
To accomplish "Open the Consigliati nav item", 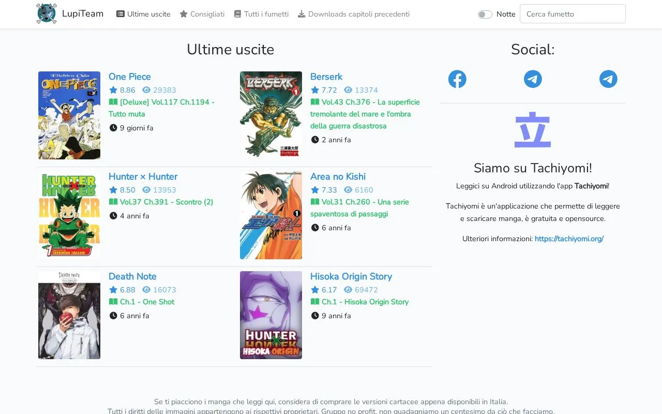I will coord(202,14).
